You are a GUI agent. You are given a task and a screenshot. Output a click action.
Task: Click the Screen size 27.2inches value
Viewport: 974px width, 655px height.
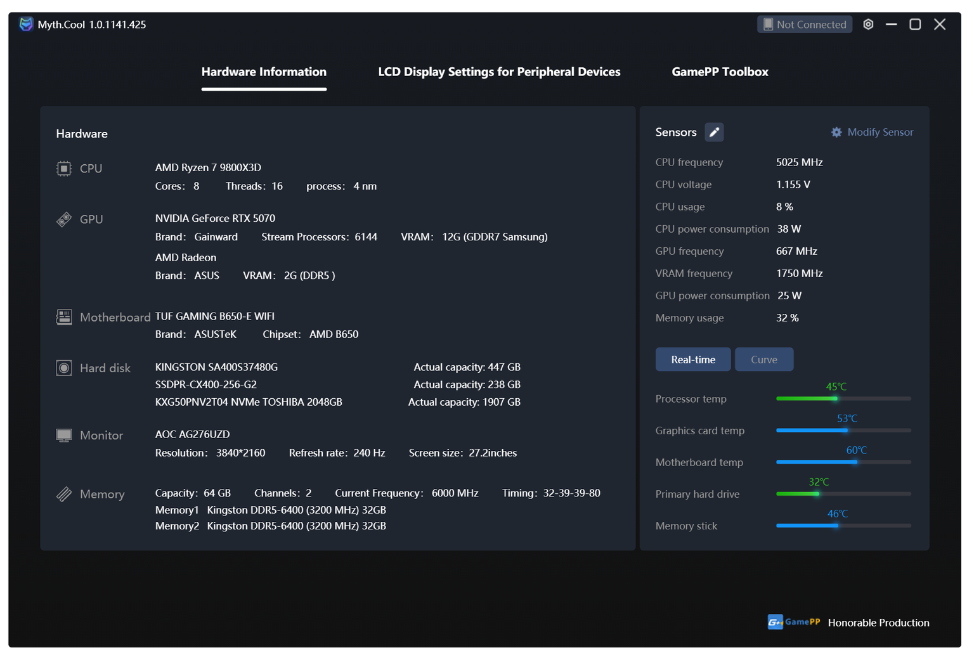(493, 453)
